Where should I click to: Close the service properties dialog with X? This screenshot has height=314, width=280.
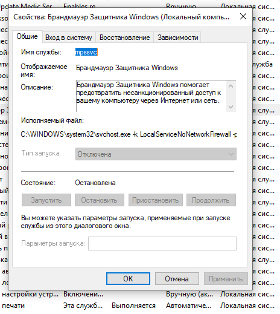click(x=243, y=16)
